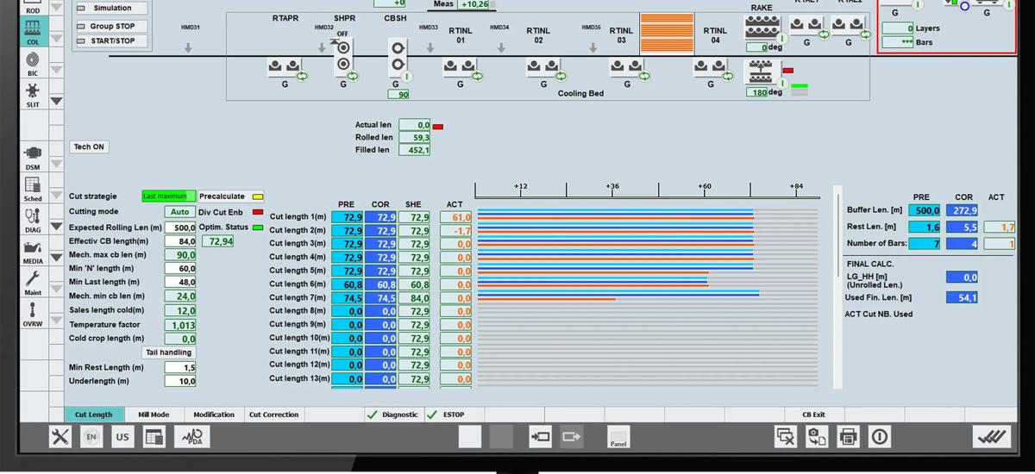The width and height of the screenshot is (1035, 474).
Task: Click the triple checkmark acknowledge icon
Action: pyautogui.click(x=992, y=437)
